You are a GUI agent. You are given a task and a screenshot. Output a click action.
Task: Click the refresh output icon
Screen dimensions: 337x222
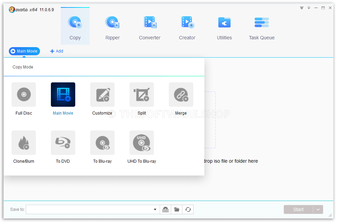point(188,209)
